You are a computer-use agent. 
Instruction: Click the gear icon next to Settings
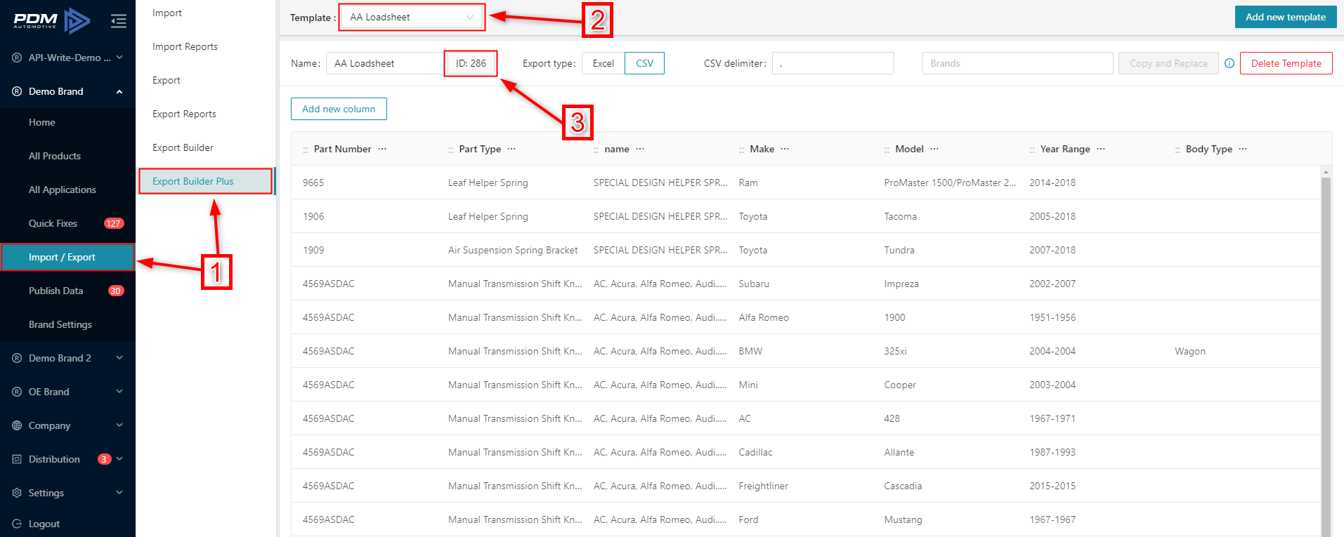pyautogui.click(x=17, y=493)
